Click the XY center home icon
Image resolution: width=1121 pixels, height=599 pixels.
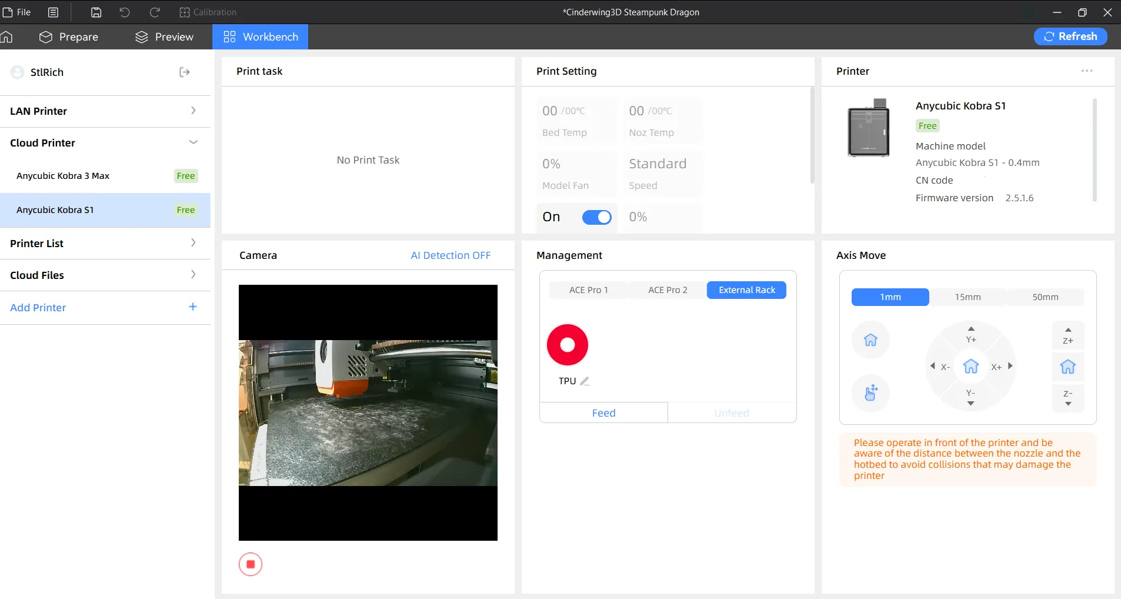971,367
